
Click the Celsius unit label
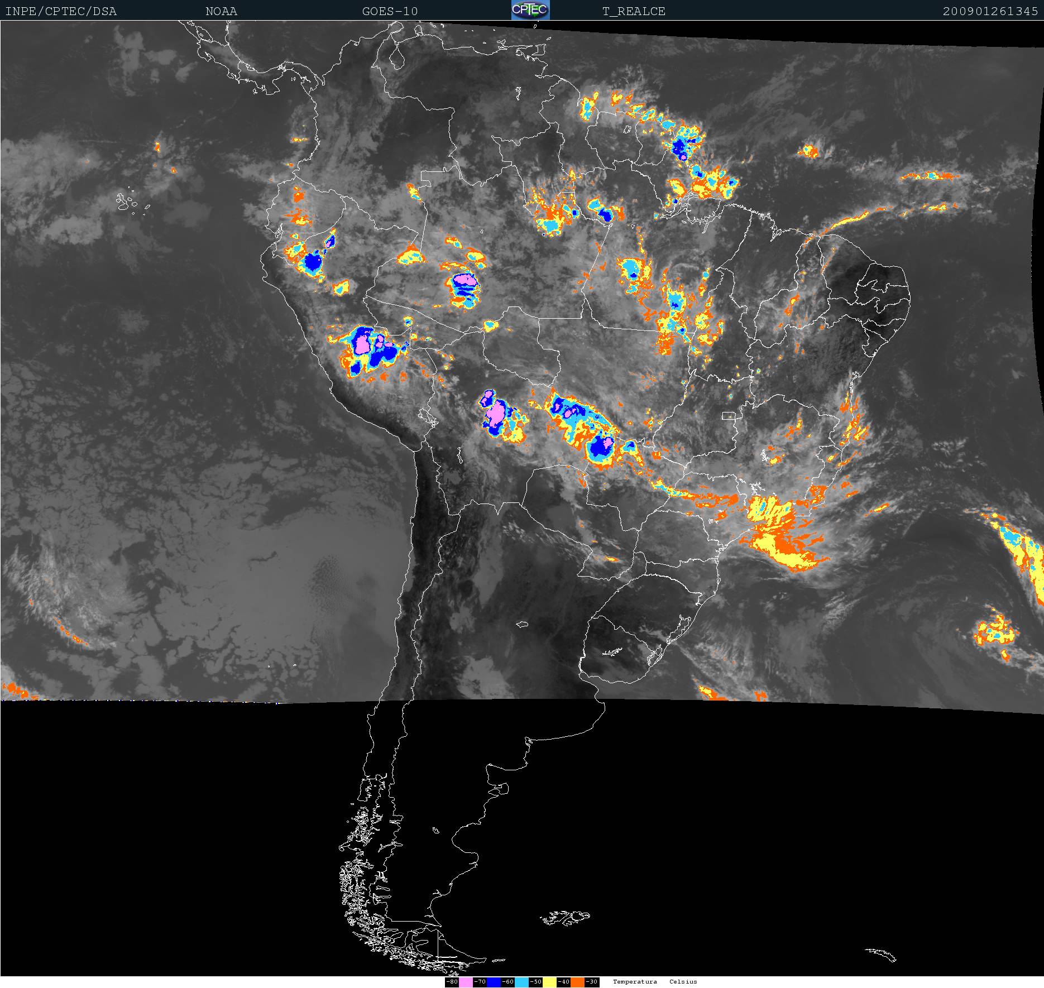683,982
